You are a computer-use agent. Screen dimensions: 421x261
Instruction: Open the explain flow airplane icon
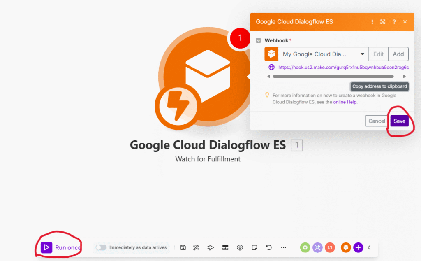click(210, 247)
